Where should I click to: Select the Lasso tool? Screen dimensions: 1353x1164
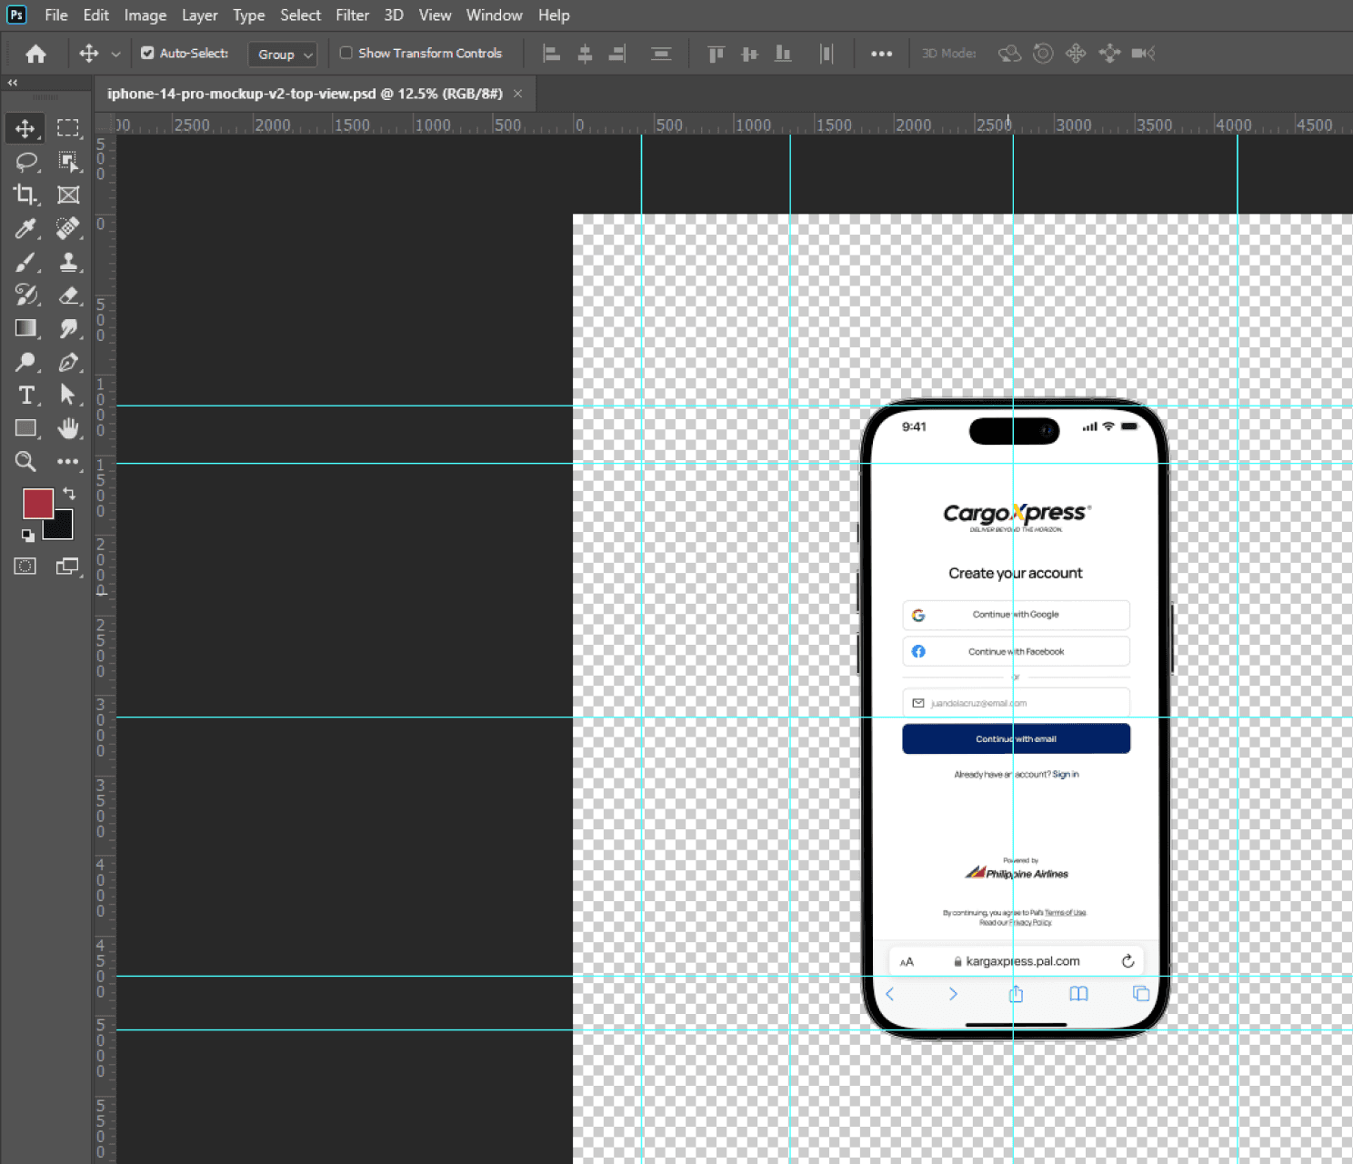coord(25,162)
